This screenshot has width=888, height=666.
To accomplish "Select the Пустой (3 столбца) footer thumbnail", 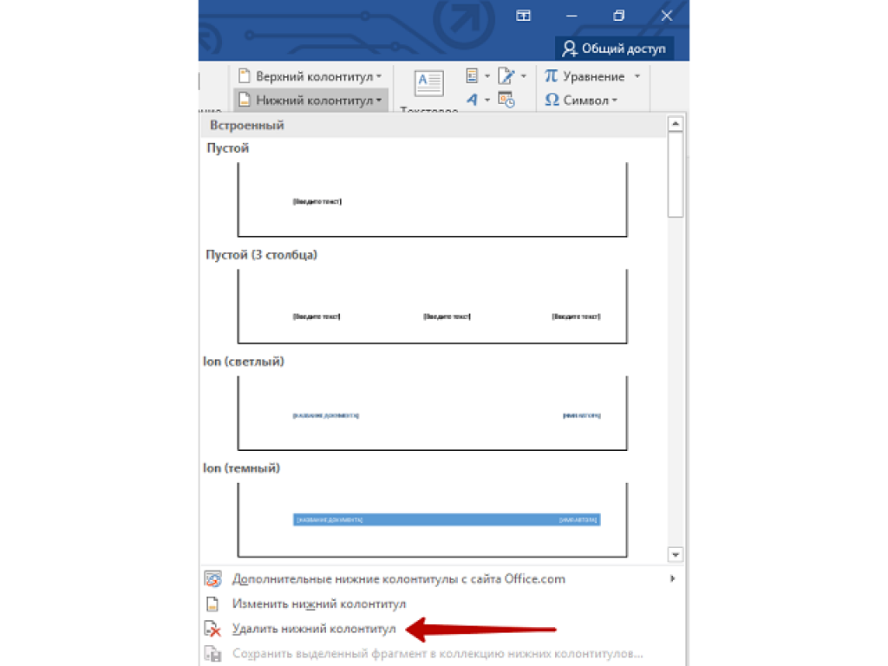I will (433, 306).
